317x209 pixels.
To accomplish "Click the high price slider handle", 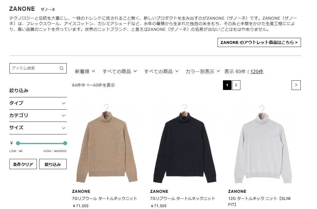I will (x=65, y=143).
